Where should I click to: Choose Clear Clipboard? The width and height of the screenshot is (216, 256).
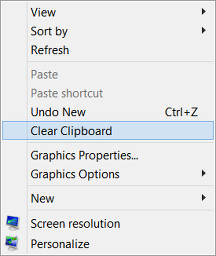pos(71,131)
